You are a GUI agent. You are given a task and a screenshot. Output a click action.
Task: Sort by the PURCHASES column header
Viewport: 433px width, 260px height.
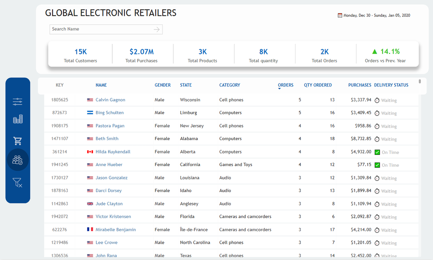click(360, 85)
